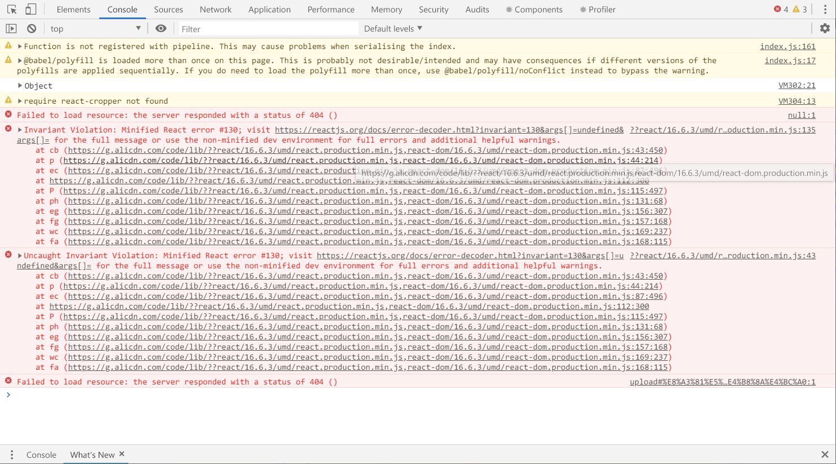Screen dimensions: 836x464
Task: Open the top context dropdown
Action: click(95, 29)
